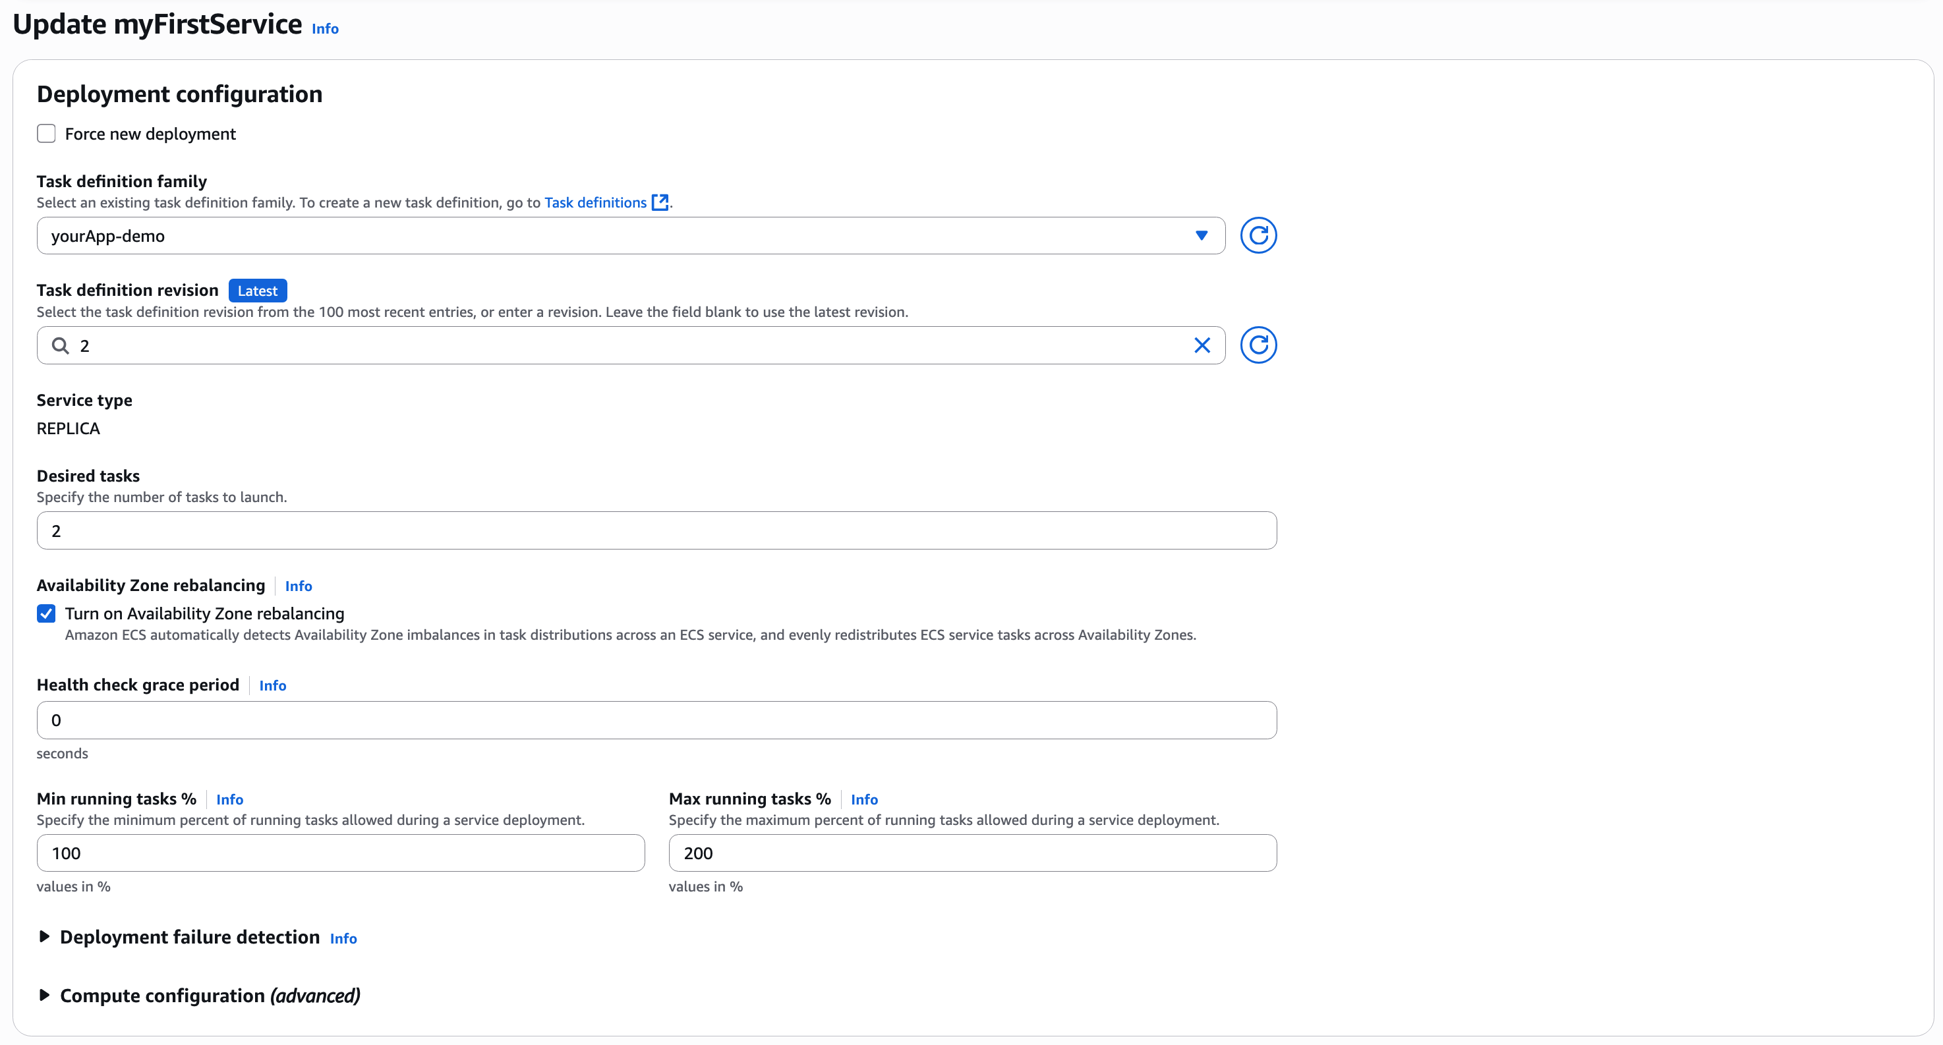Click the task definition revision search field
The image size is (1943, 1045).
631,345
